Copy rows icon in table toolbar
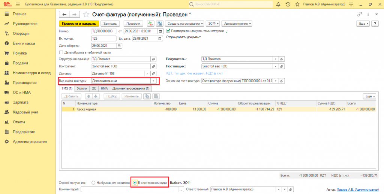The height and width of the screenshot is (194, 384). (x=147, y=96)
